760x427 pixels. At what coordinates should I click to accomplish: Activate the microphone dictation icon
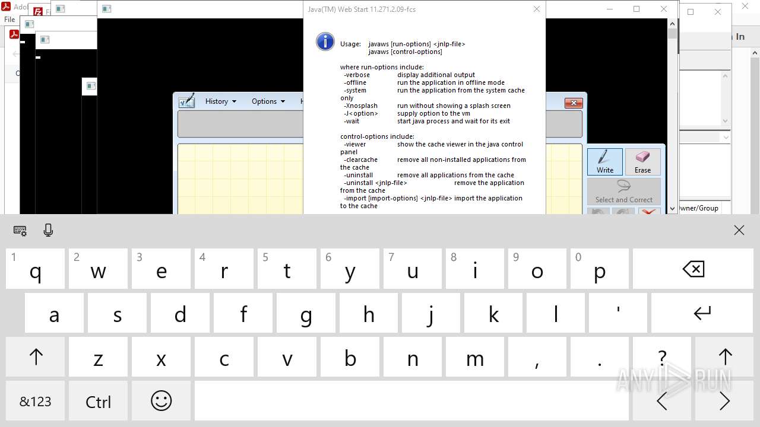(x=49, y=231)
